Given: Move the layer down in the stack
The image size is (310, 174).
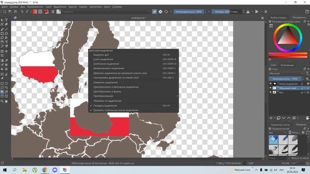Looking at the screenshot, I should [x=284, y=118].
